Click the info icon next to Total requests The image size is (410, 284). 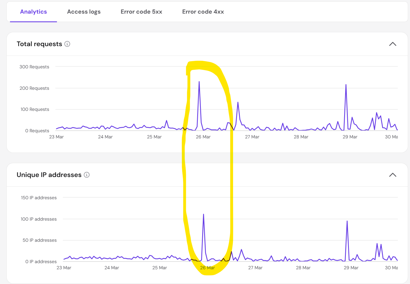click(x=67, y=44)
